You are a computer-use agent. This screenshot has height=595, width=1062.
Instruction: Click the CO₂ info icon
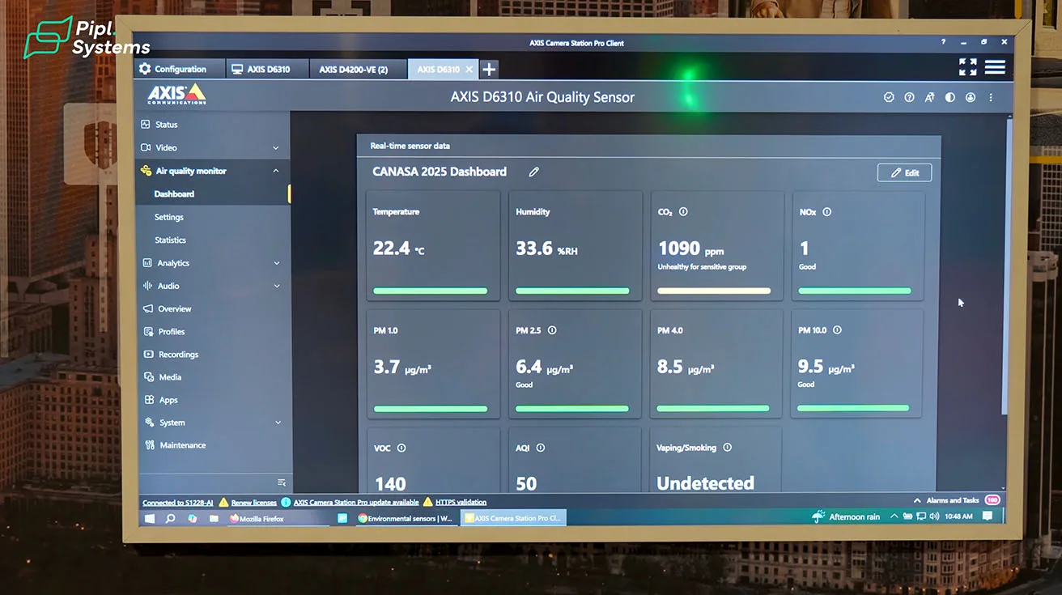click(683, 212)
